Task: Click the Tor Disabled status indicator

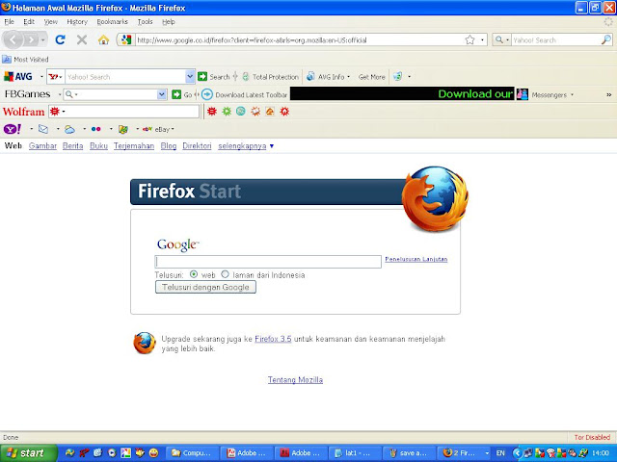Action: coord(592,437)
